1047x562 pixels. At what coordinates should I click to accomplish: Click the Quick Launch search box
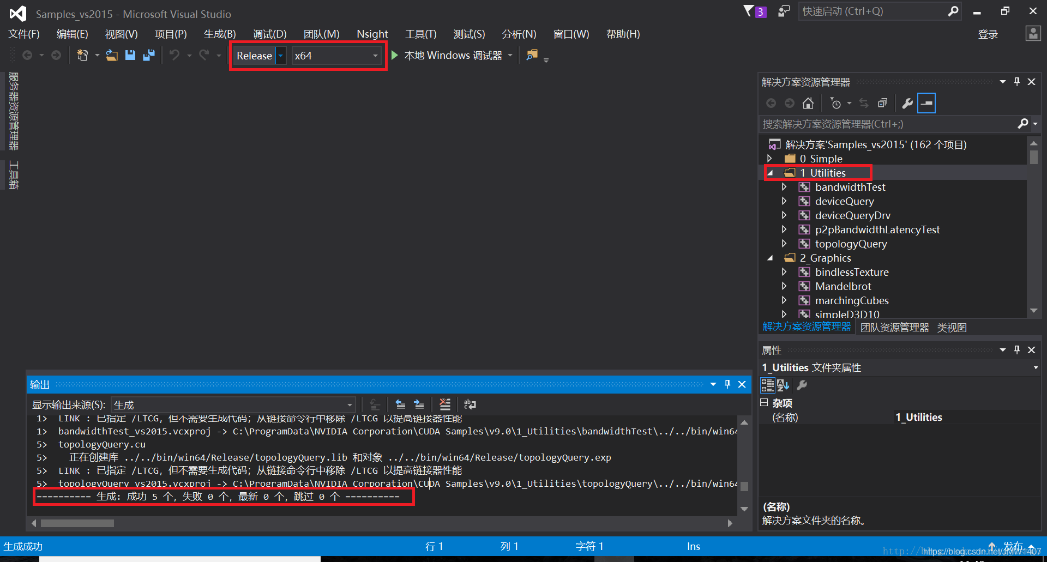pyautogui.click(x=880, y=11)
